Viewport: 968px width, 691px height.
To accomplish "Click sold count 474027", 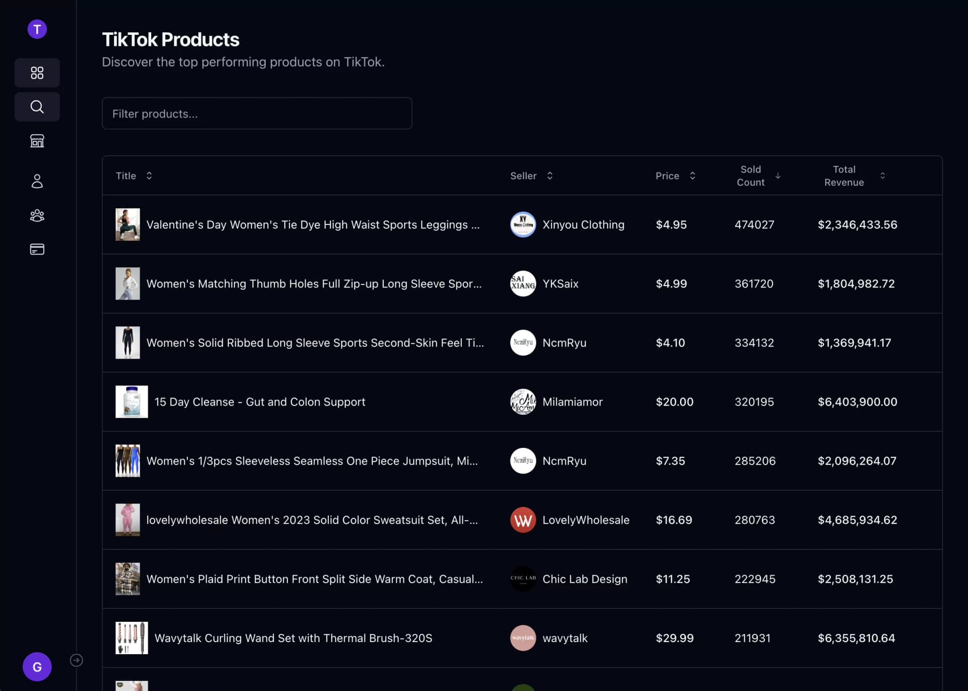I will [x=754, y=224].
